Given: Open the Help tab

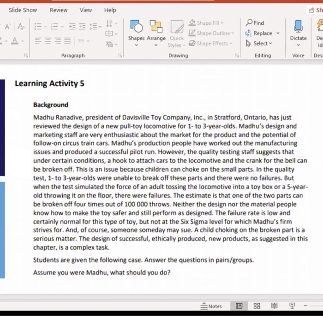Looking at the screenshot, I should point(110,10).
